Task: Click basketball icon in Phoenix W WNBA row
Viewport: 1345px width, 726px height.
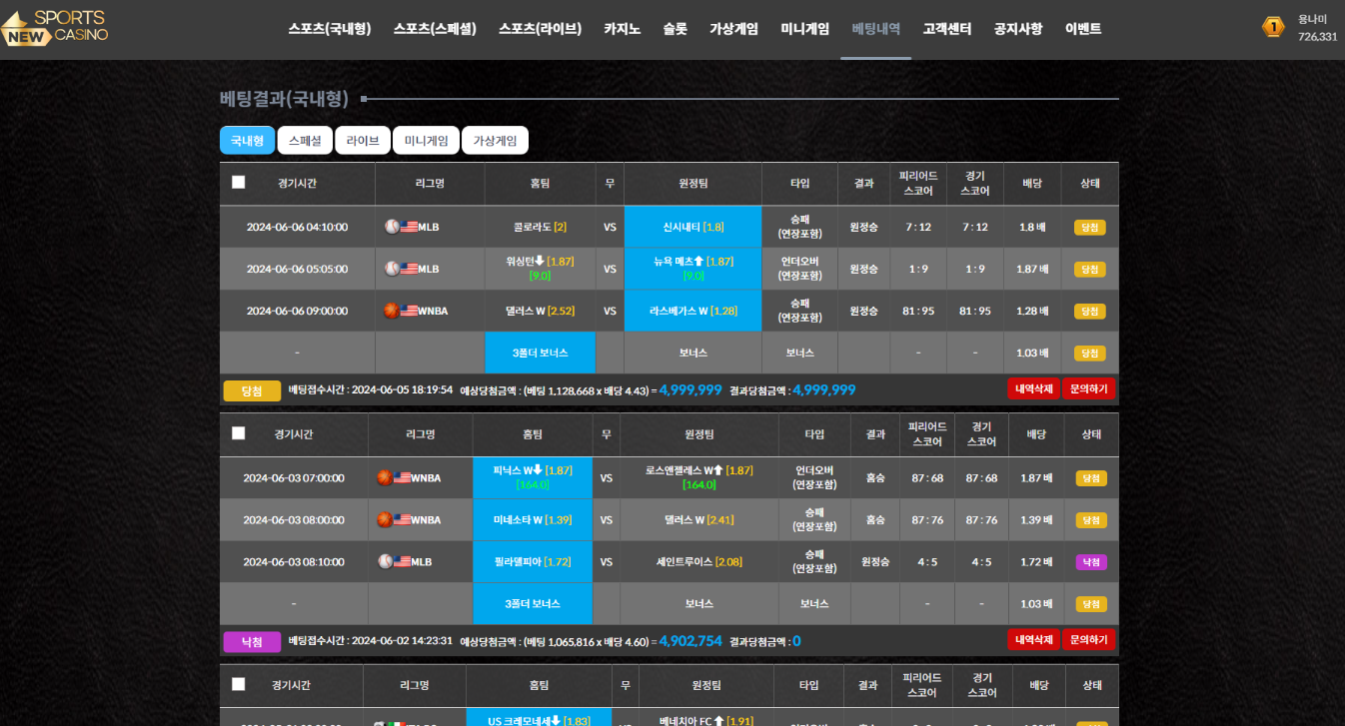Action: coord(384,477)
